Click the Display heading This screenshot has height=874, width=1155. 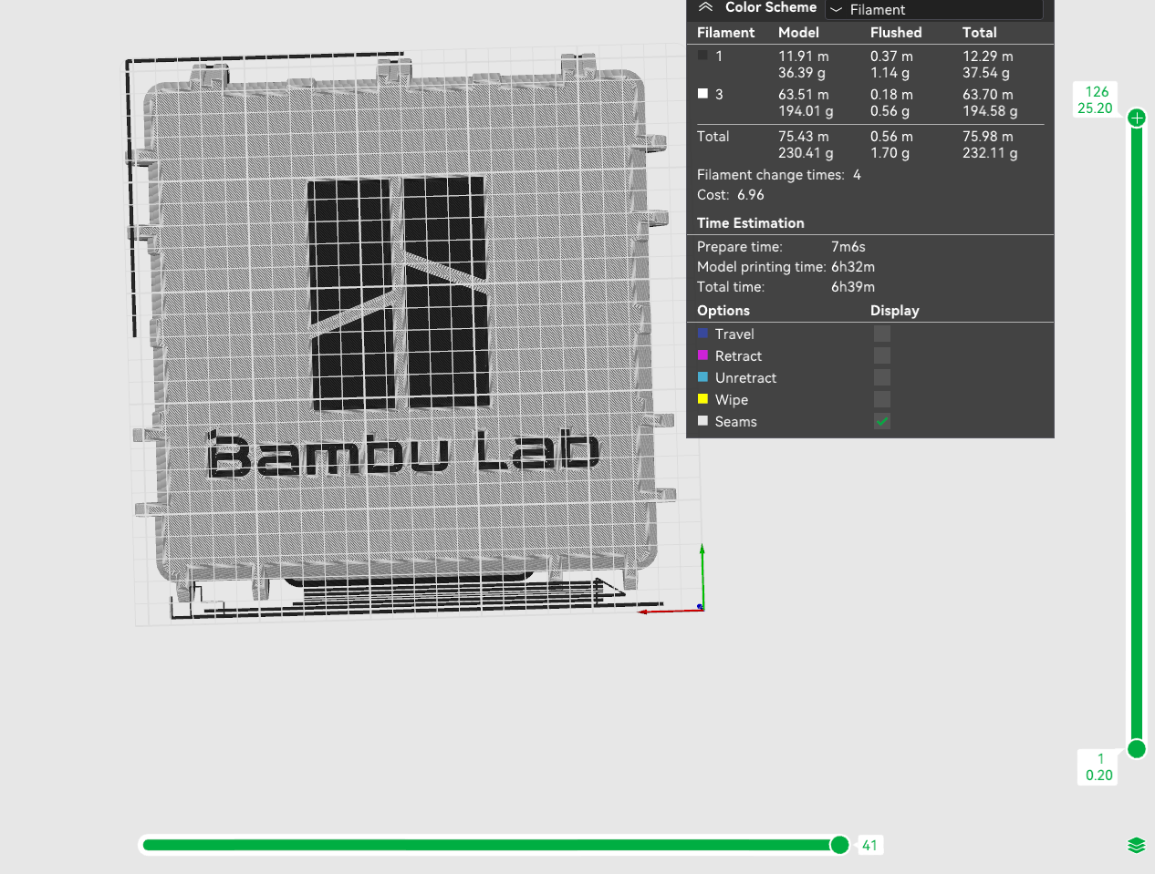point(895,310)
